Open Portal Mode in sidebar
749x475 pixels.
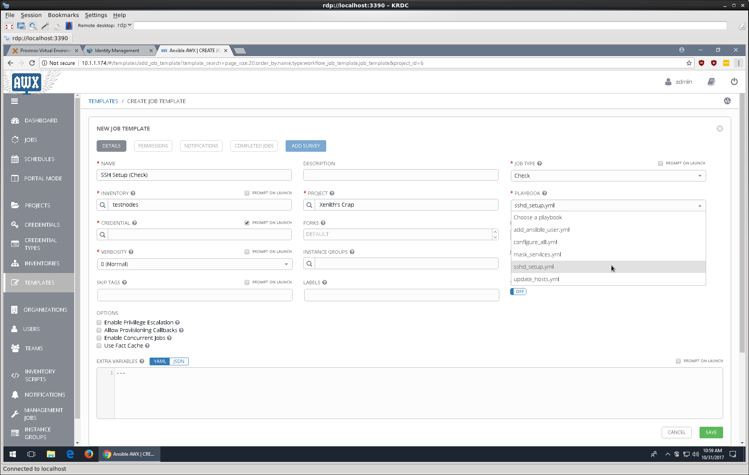click(x=43, y=178)
